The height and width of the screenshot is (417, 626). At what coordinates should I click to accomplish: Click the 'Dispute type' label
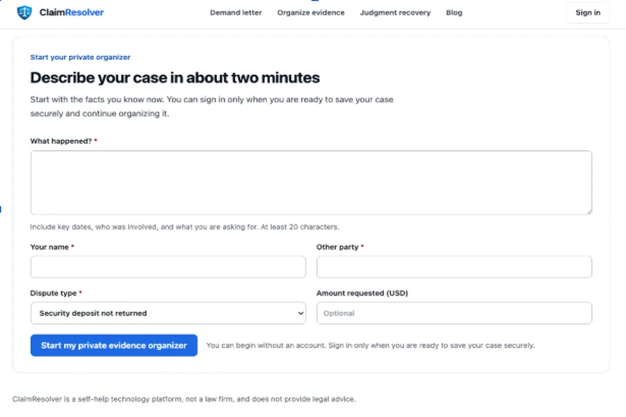click(x=53, y=293)
